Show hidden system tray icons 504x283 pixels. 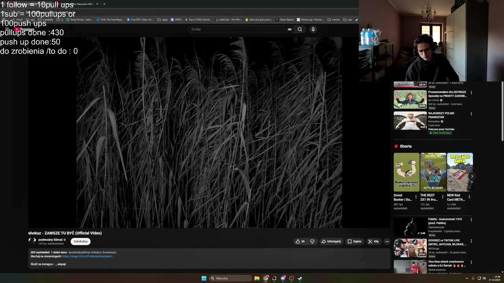(467, 278)
